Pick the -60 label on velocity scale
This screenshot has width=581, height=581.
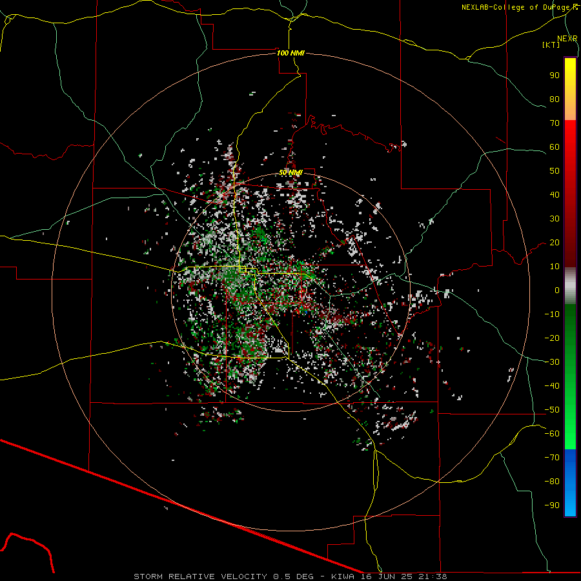(552, 434)
